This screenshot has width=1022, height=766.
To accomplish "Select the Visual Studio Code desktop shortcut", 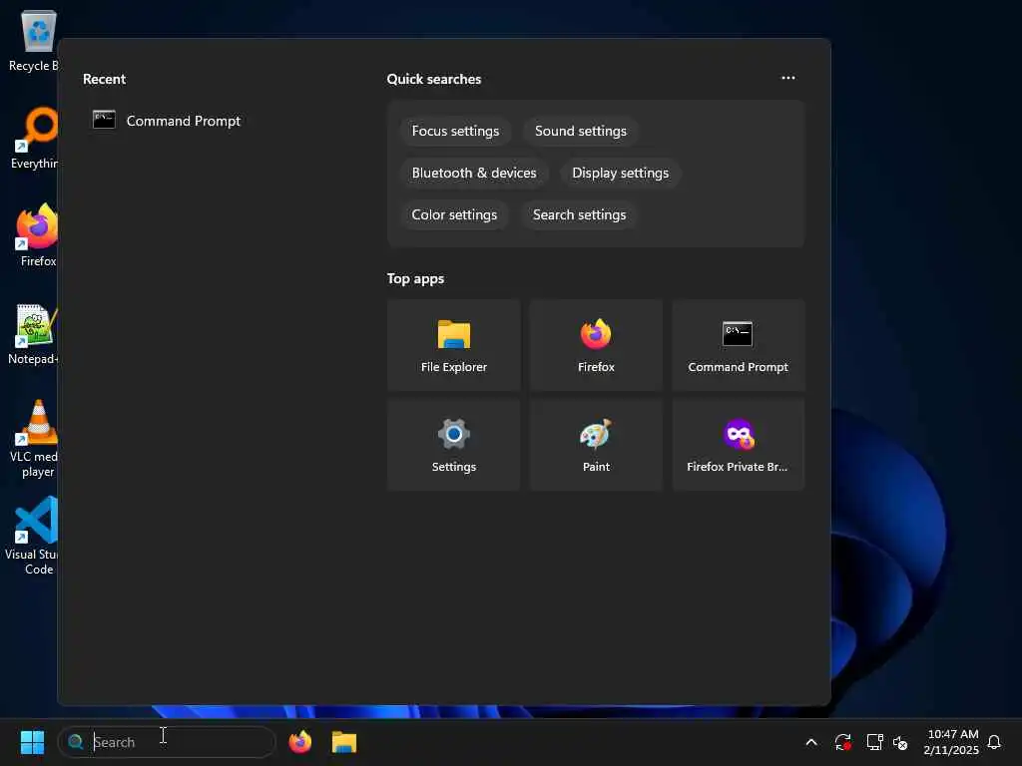I will point(34,536).
